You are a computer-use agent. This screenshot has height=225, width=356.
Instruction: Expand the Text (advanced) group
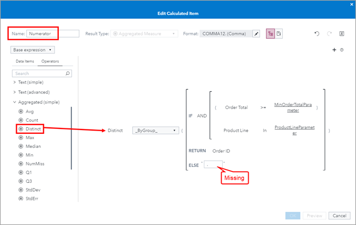coord(15,92)
